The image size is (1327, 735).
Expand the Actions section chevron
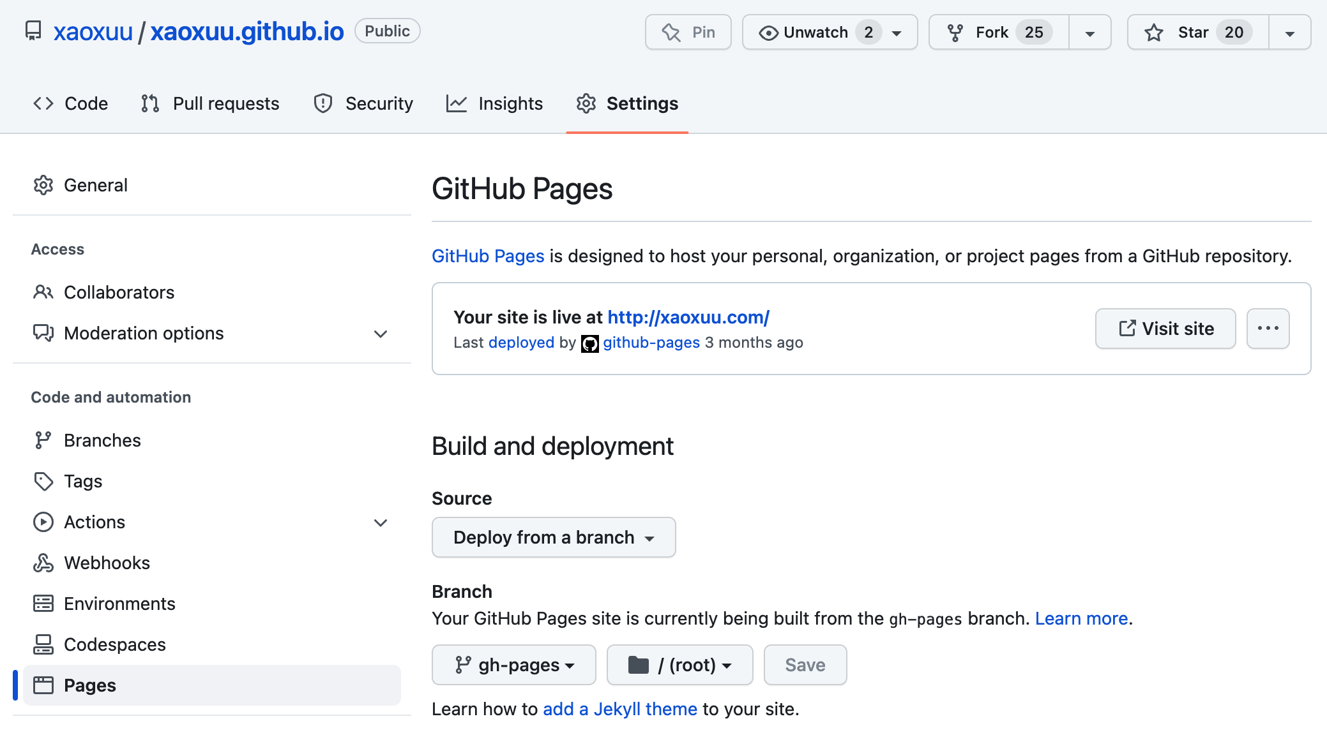[381, 523]
